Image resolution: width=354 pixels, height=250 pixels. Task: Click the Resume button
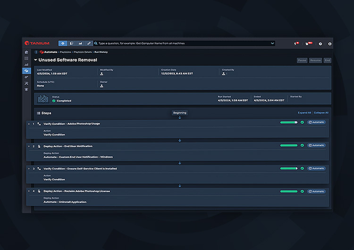pos(315,60)
